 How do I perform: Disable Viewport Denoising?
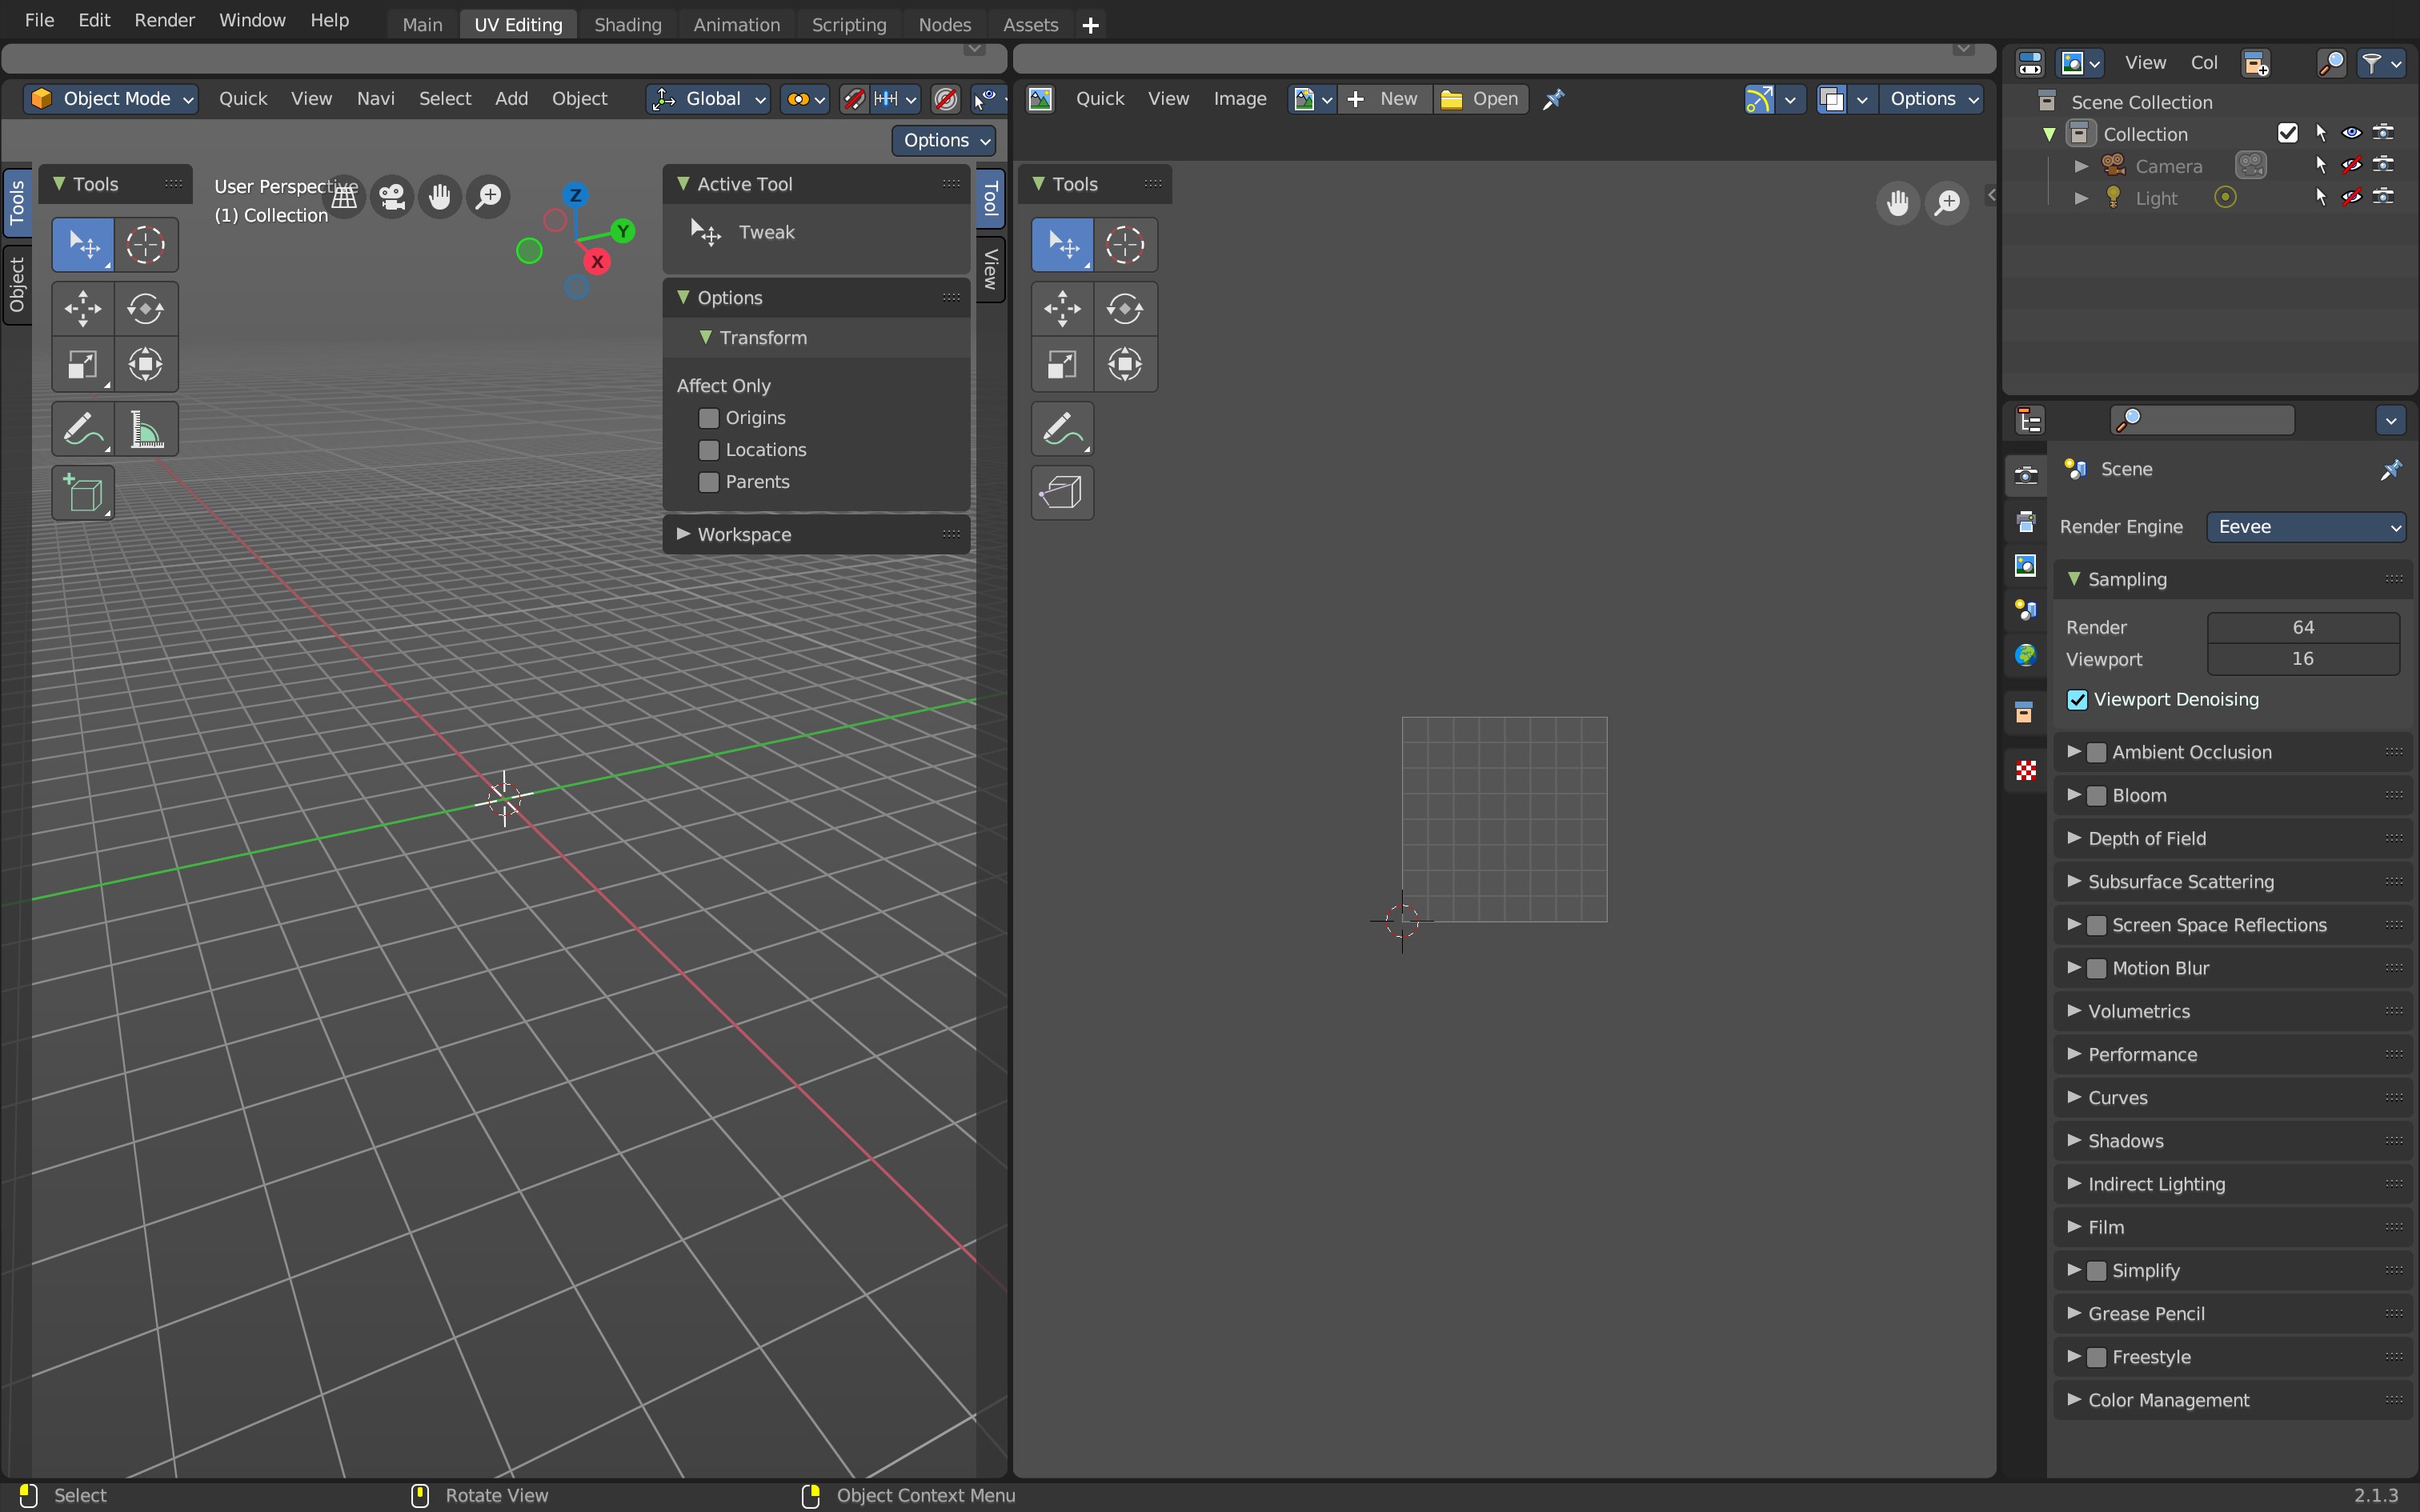(2077, 700)
